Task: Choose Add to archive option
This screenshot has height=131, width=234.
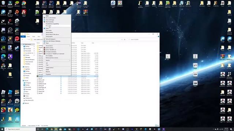Action: (57, 48)
